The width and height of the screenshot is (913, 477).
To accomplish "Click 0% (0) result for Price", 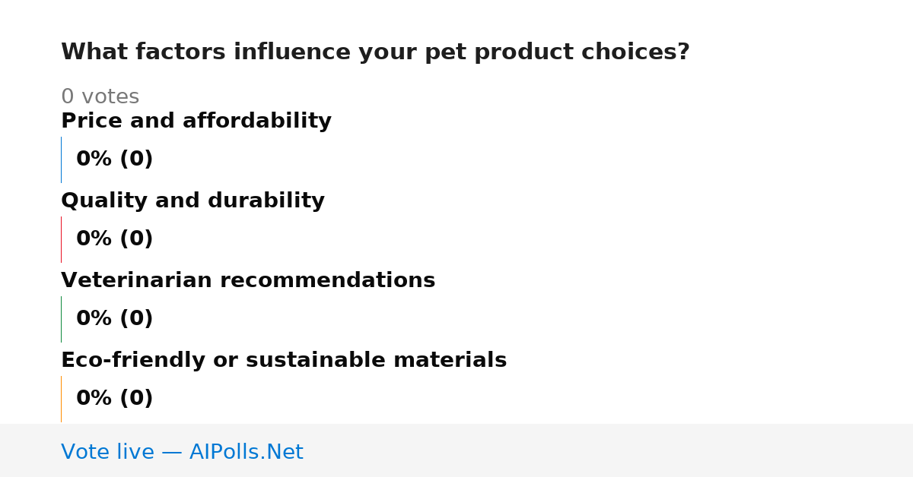I will point(114,160).
